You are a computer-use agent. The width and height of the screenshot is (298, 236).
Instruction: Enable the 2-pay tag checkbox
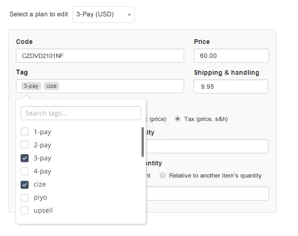[25, 145]
